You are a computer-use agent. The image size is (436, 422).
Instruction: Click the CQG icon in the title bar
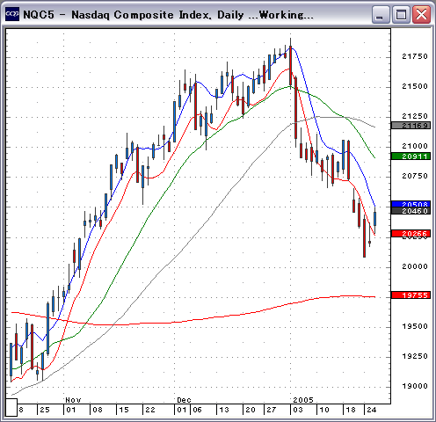[x=12, y=14]
